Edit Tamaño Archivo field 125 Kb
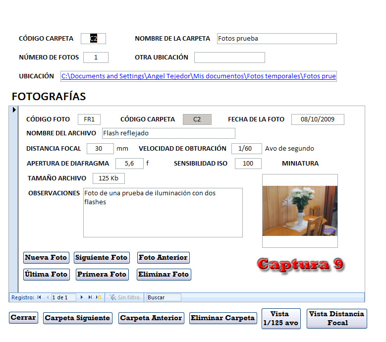Screen dimensions: 386x342 (109, 178)
